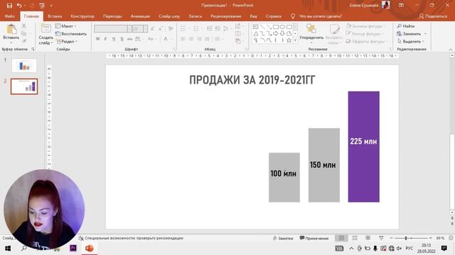
Task: Click the muted volume icon in tray
Action: (400, 249)
